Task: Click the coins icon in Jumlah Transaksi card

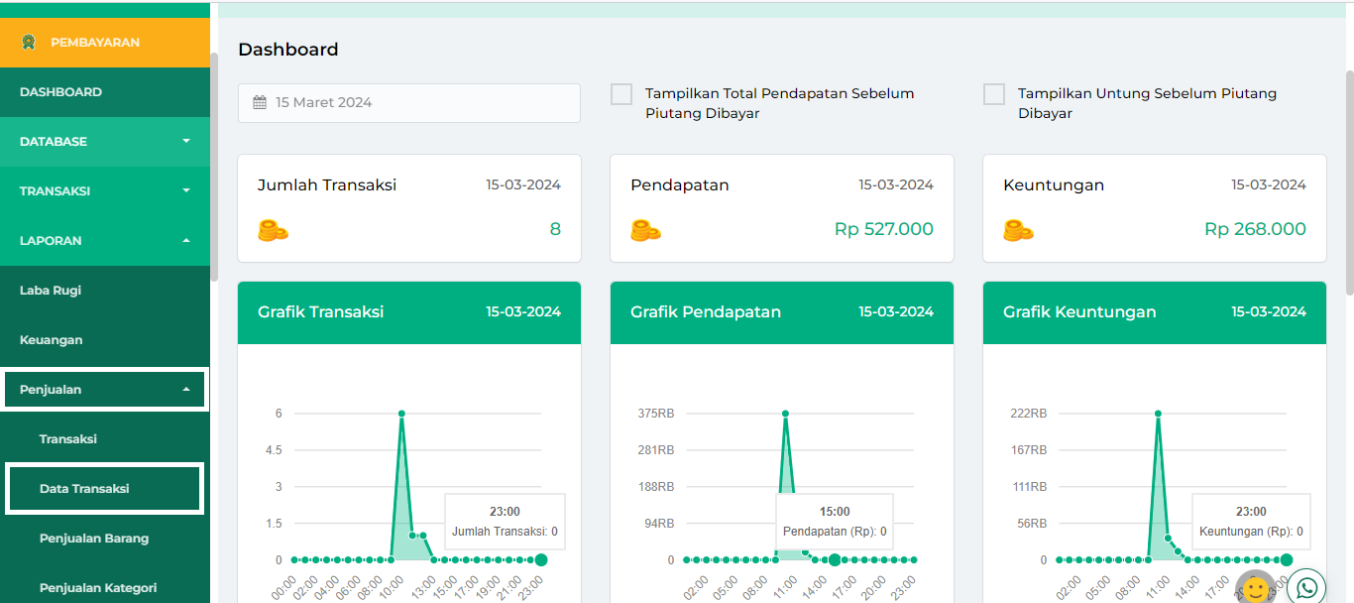Action: tap(273, 230)
